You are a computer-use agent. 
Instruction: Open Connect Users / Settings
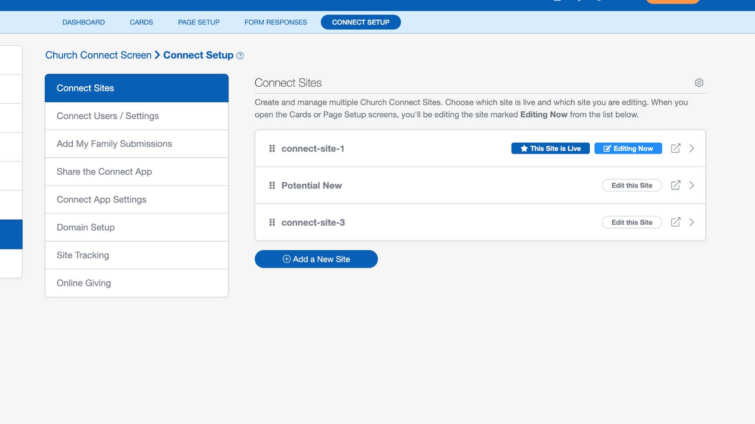pos(137,116)
